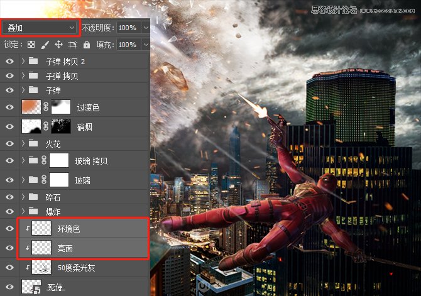
Task: Select the 高面 layer thumbnail
Action: [x=41, y=248]
